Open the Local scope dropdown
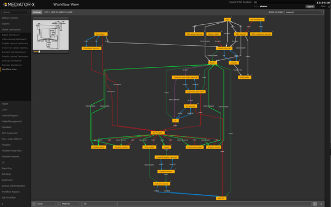This screenshot has width=331, height=207. tap(47, 204)
